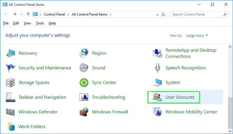Expand the address bar history dropdown arrow
Screen dimensions: 233x134
click(157, 15)
